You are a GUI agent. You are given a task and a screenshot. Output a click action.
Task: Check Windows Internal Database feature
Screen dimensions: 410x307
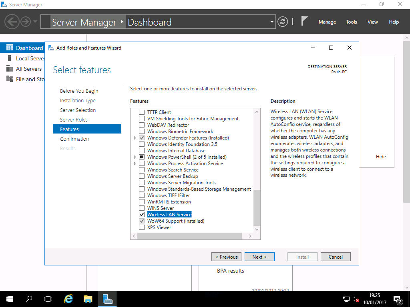click(x=142, y=151)
